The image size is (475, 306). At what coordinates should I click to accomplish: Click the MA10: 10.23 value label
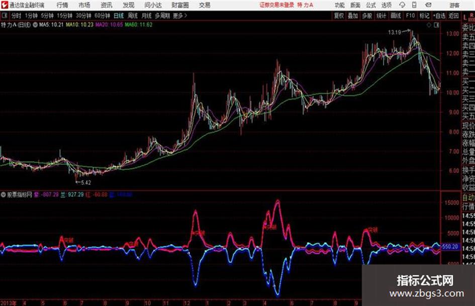point(80,25)
